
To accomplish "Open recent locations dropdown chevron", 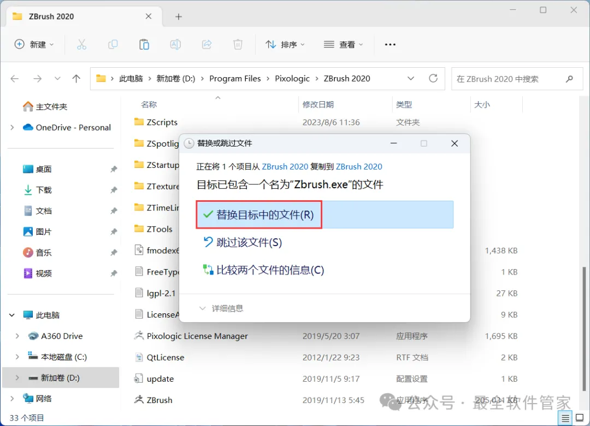I will (x=57, y=79).
